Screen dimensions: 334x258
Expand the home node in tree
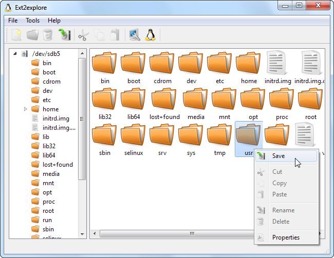pyautogui.click(x=25, y=109)
